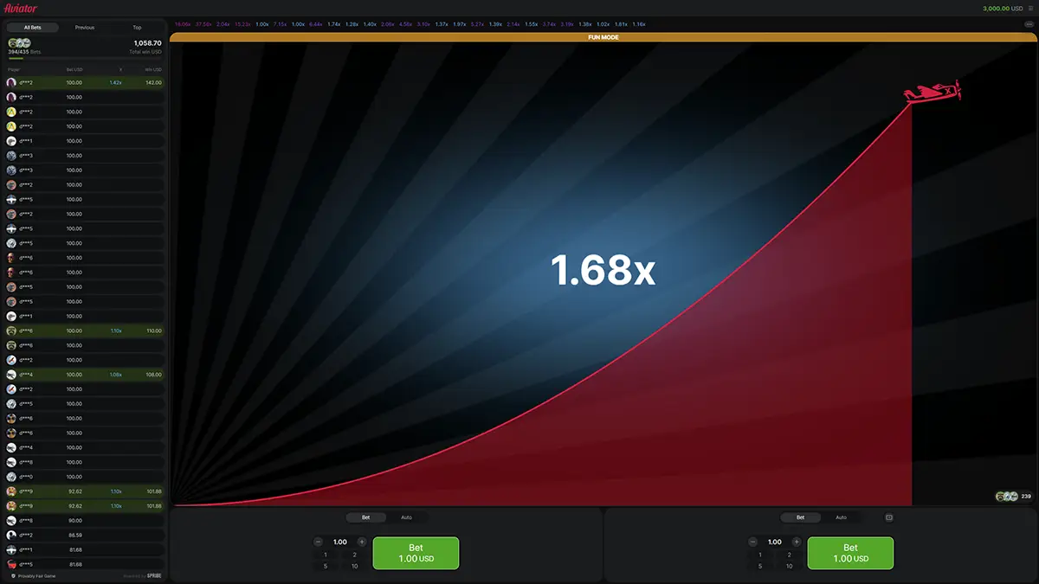
Task: Choose quick amount 1 in right panel
Action: pos(760,555)
